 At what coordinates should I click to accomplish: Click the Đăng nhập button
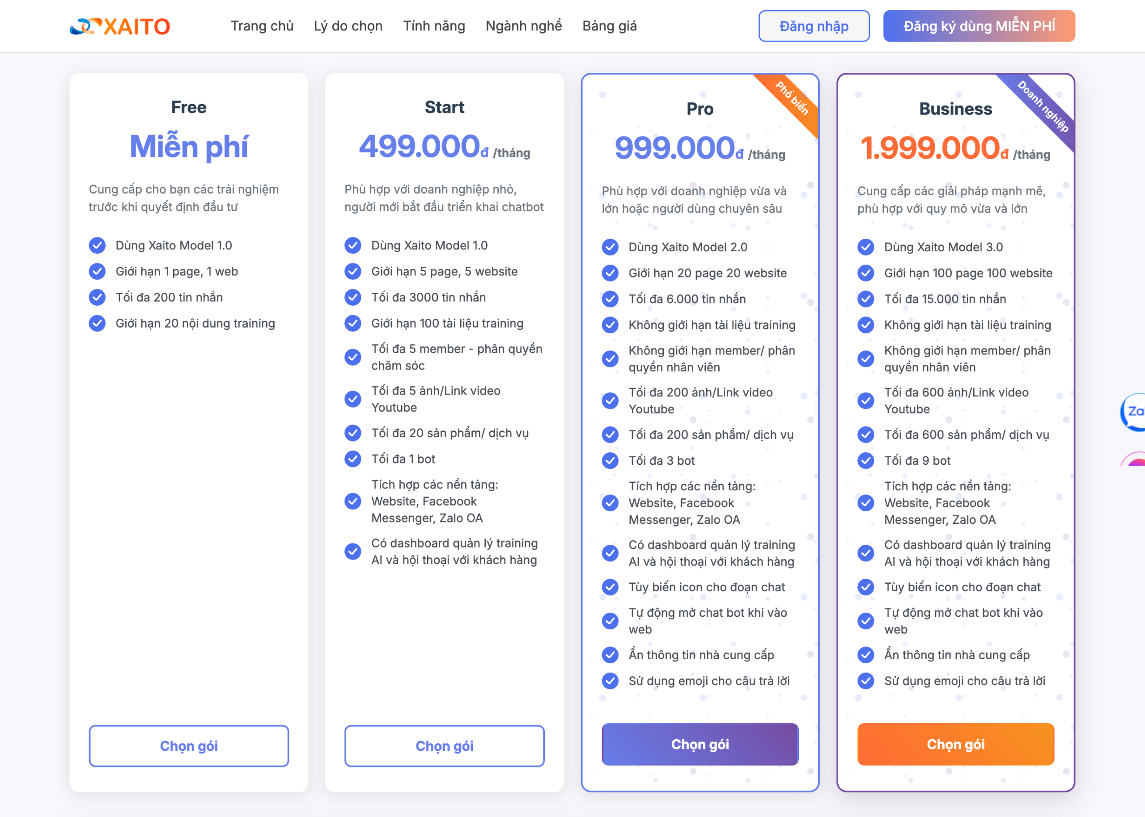point(813,26)
